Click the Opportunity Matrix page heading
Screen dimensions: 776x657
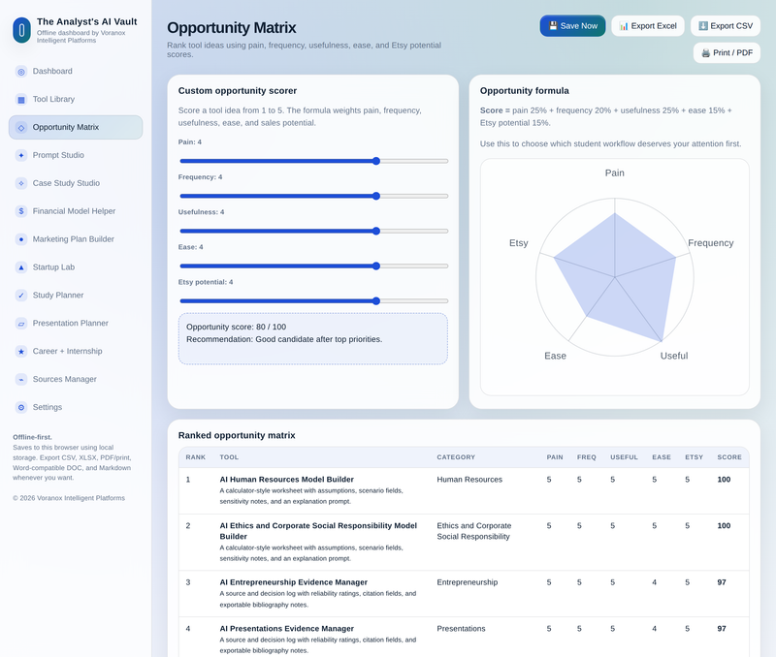coord(232,28)
